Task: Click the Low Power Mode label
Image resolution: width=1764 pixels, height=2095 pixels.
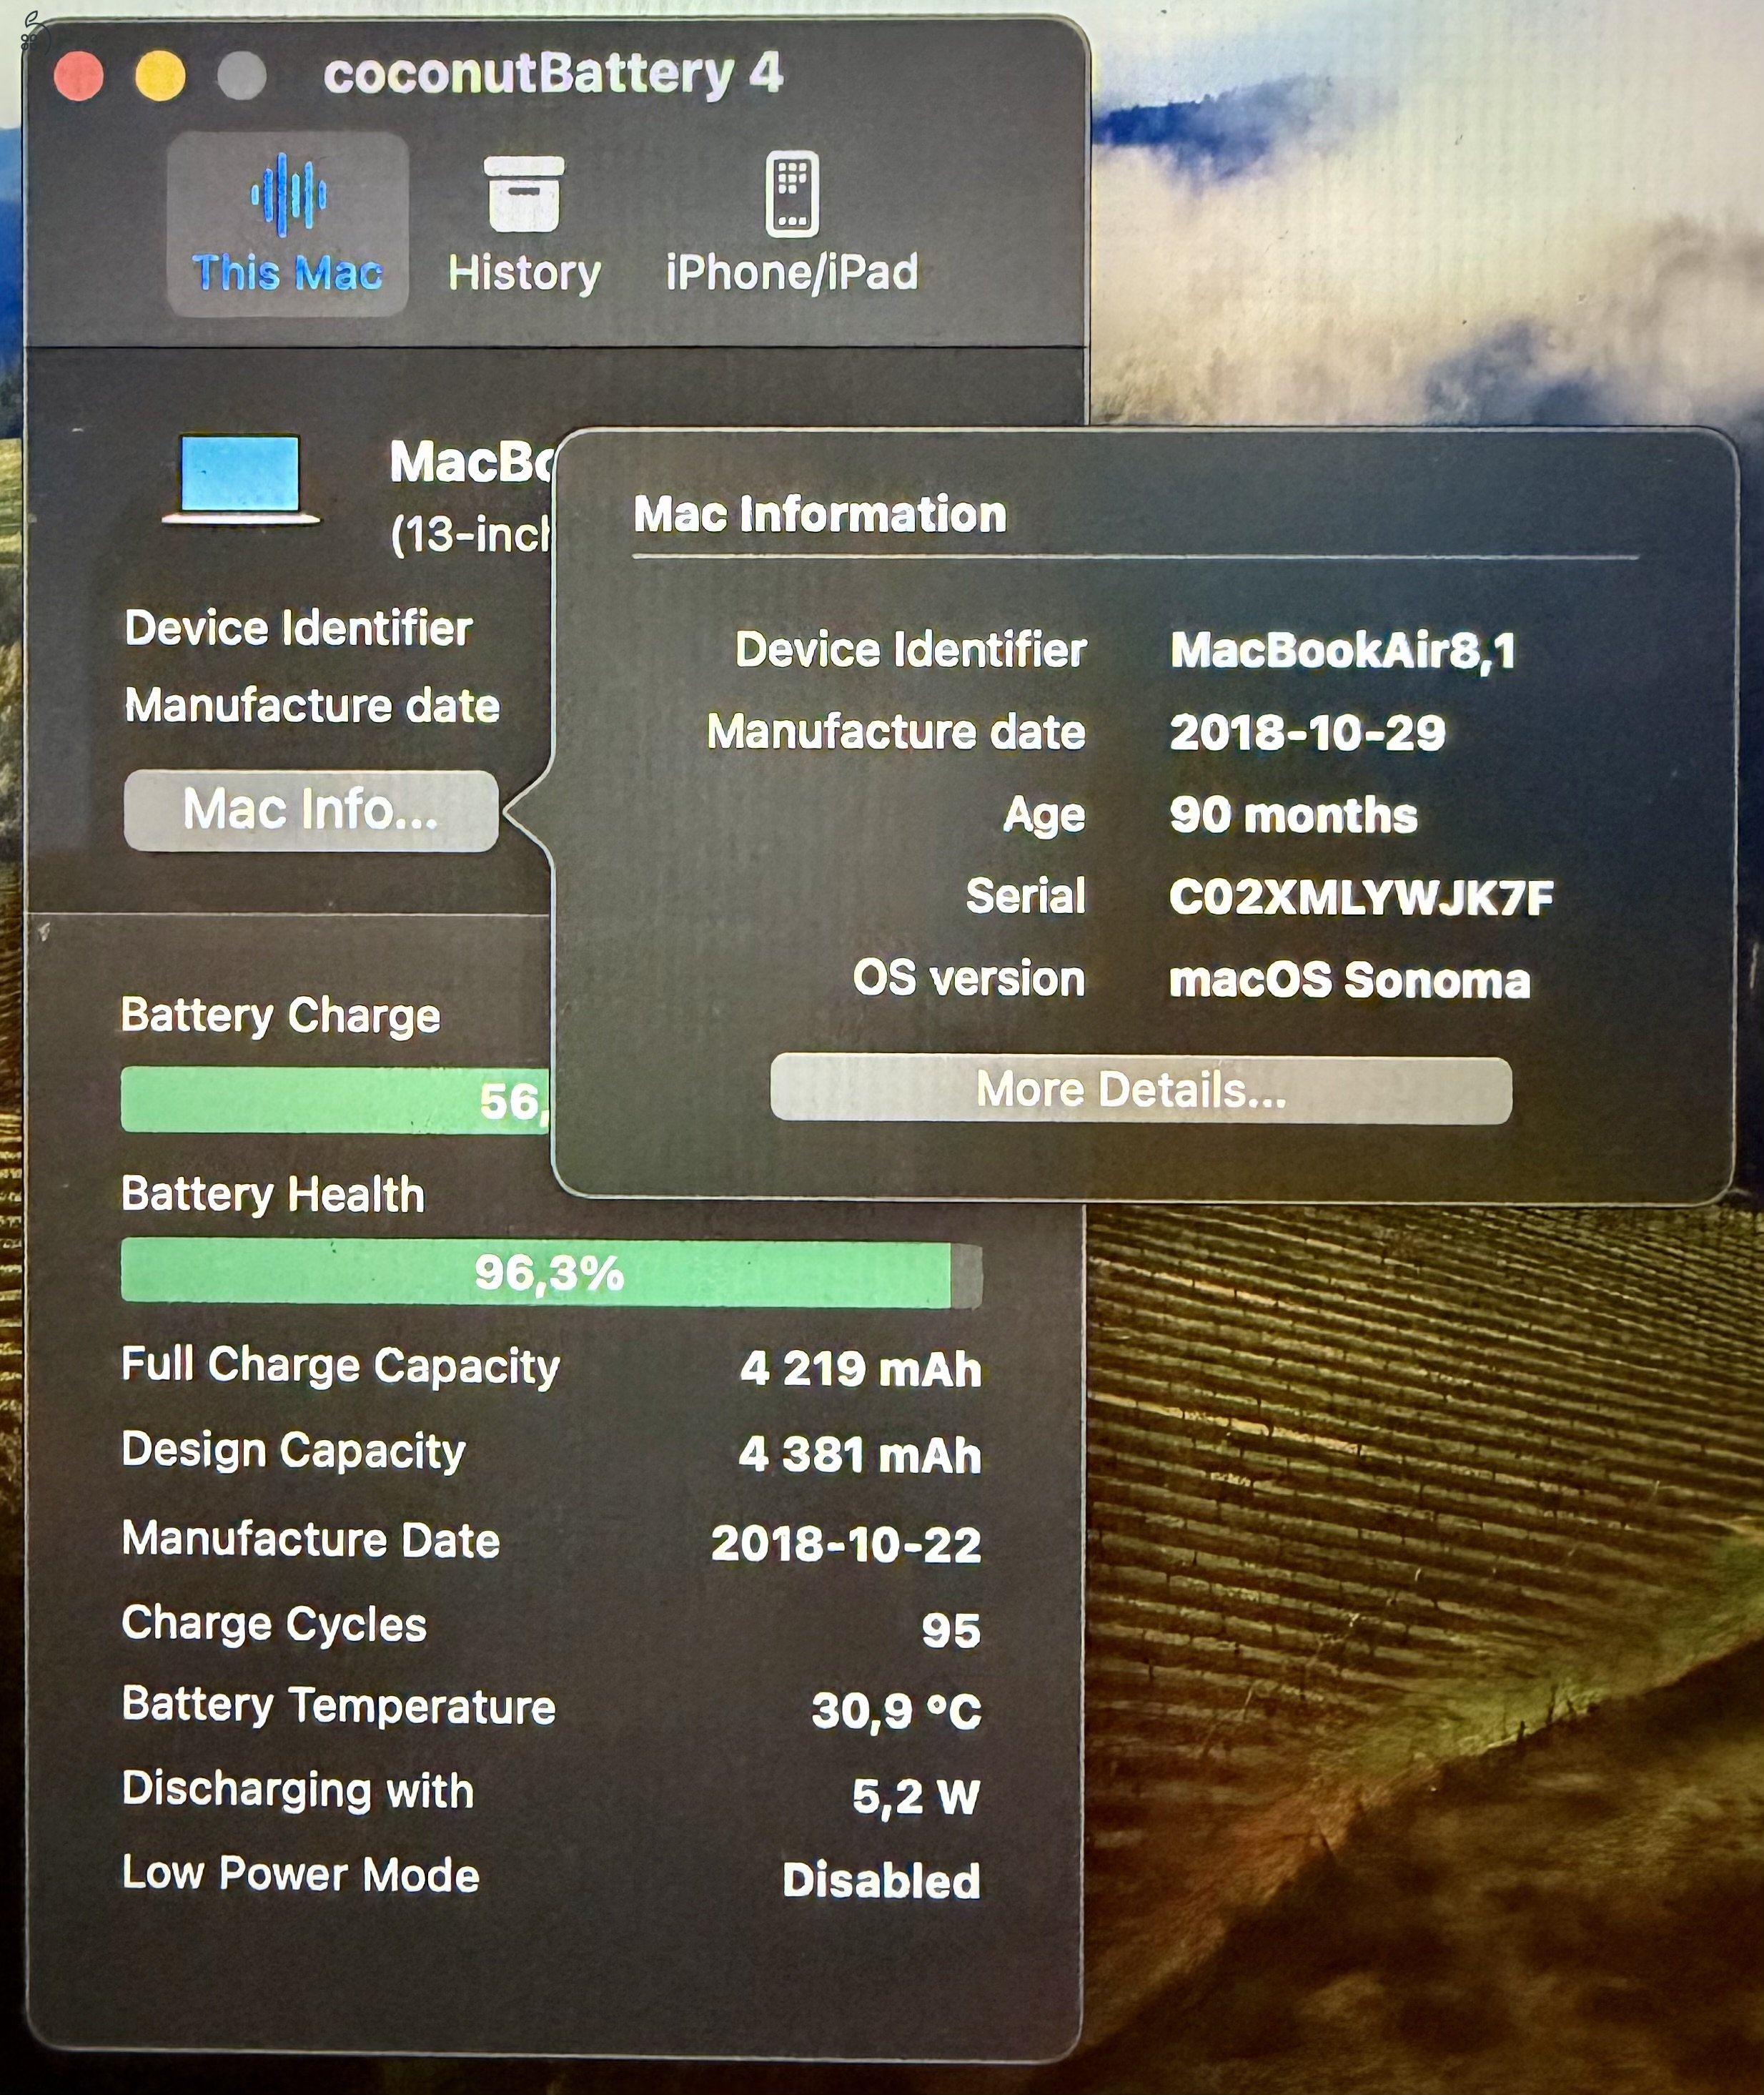Action: tap(300, 1874)
